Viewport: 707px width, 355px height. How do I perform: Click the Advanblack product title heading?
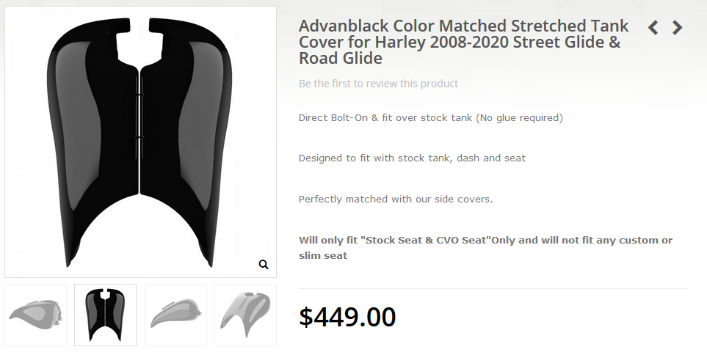click(x=463, y=43)
